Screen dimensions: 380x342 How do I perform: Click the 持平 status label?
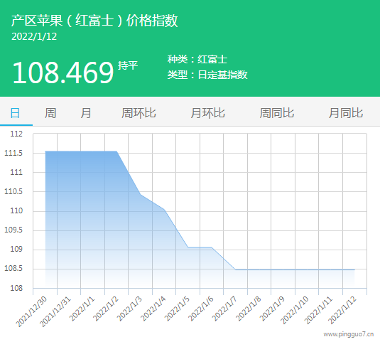point(128,65)
